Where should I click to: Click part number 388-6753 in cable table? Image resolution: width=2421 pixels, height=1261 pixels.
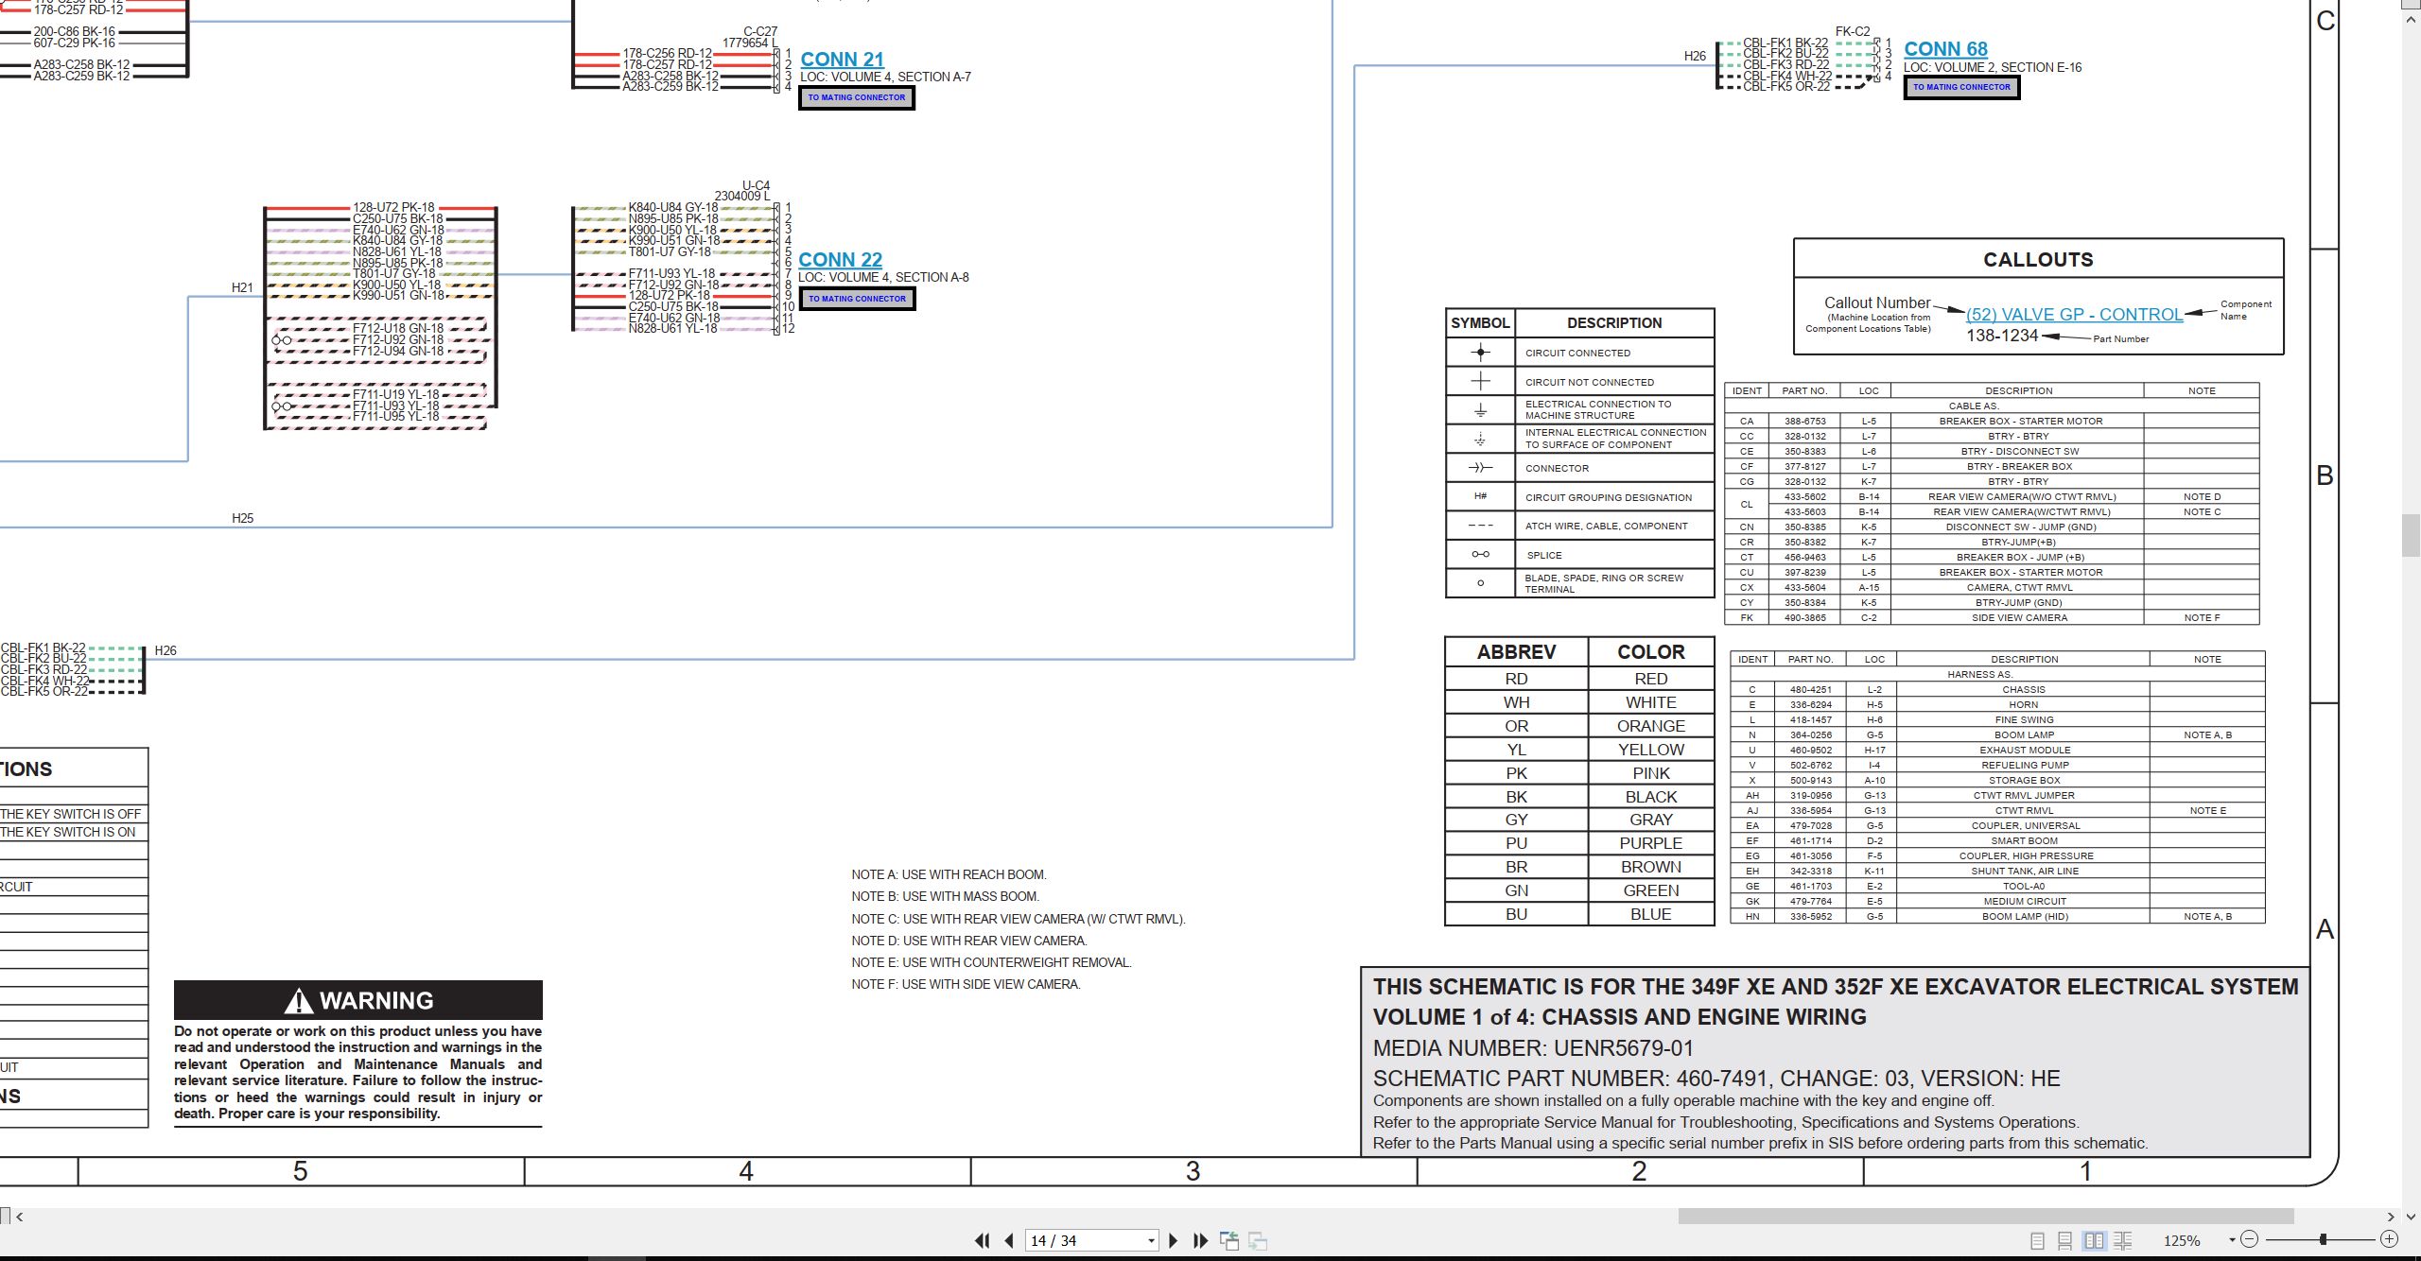(1804, 421)
